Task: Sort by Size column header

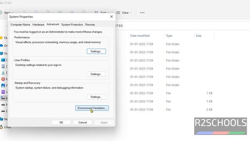Action: click(198, 36)
